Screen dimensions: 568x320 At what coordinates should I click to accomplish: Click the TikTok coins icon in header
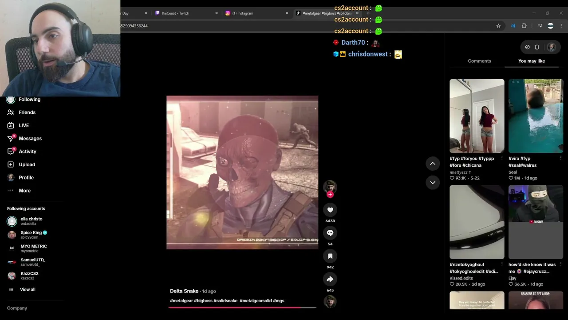tap(527, 47)
